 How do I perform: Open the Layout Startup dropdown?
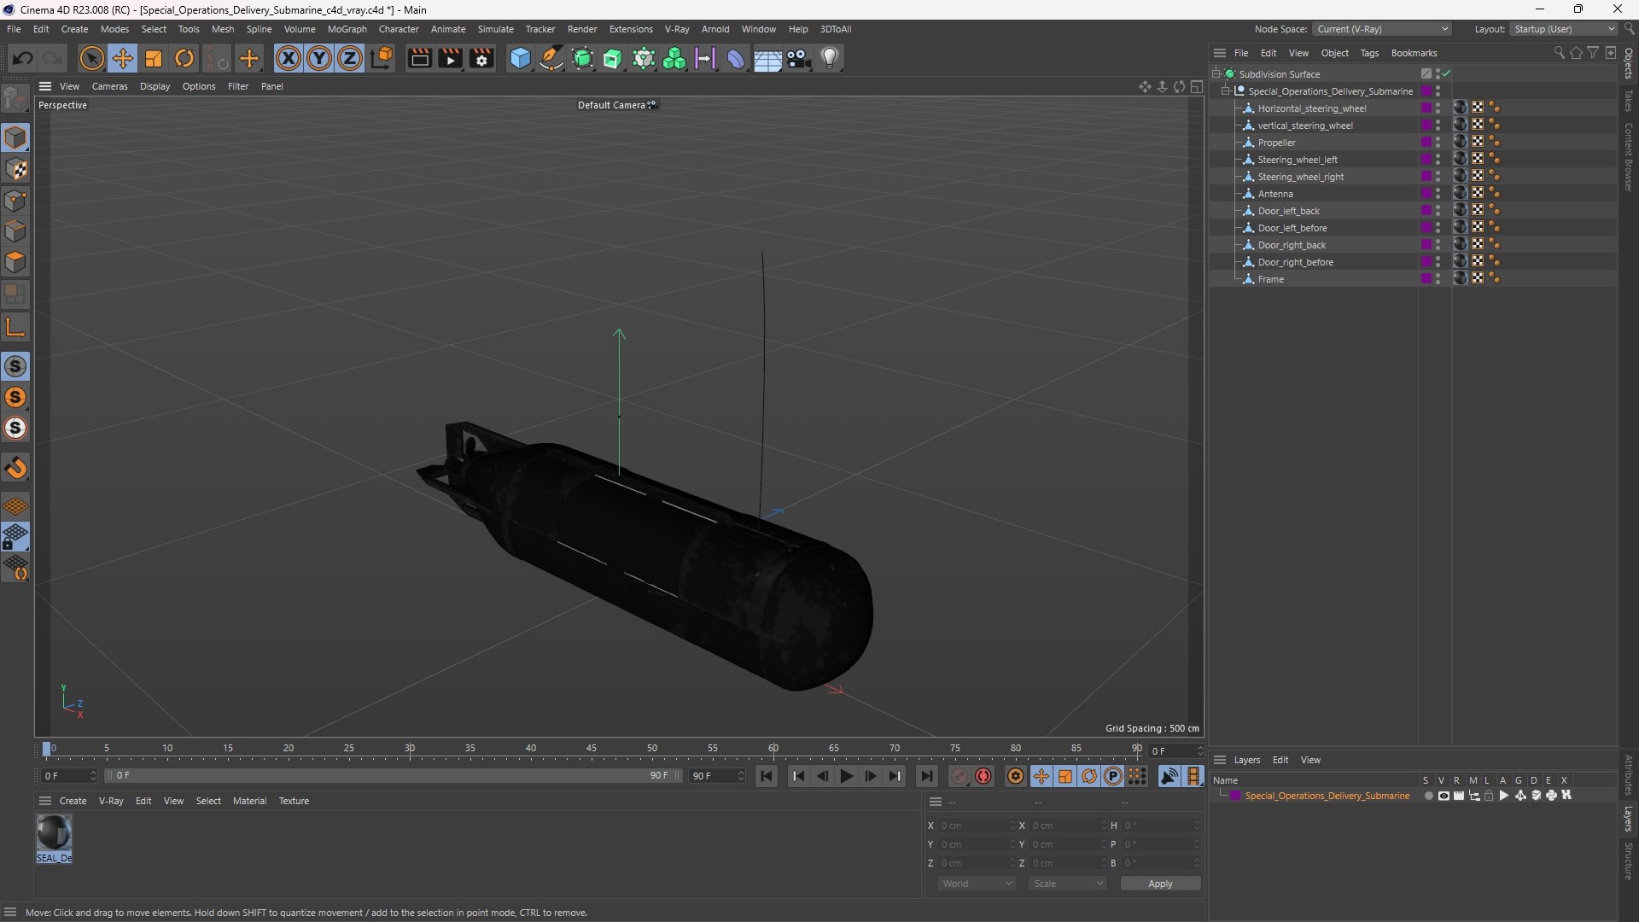(1564, 29)
